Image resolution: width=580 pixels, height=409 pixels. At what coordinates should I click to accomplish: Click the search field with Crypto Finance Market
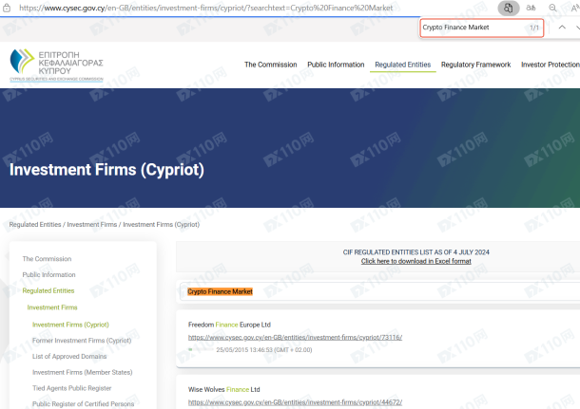coord(380,291)
